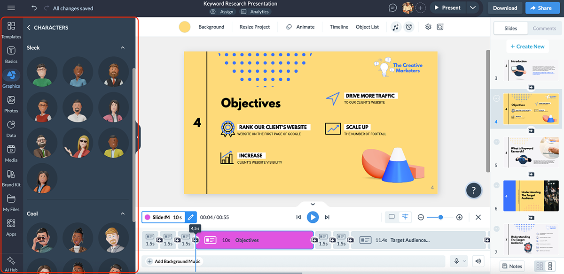
Task: Switch to the Comments tab
Action: (x=544, y=28)
